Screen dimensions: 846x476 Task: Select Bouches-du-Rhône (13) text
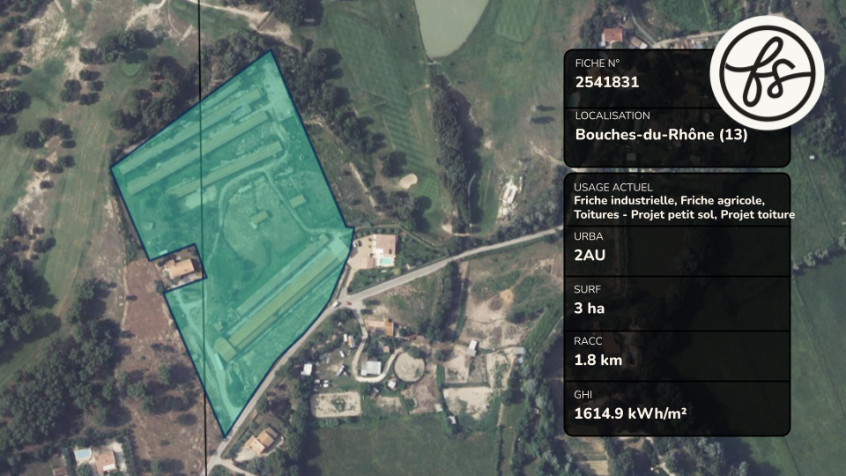(662, 134)
